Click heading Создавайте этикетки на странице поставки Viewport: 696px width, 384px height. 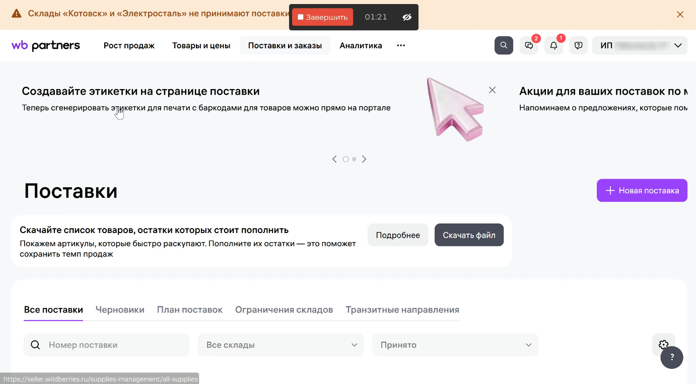pos(141,91)
